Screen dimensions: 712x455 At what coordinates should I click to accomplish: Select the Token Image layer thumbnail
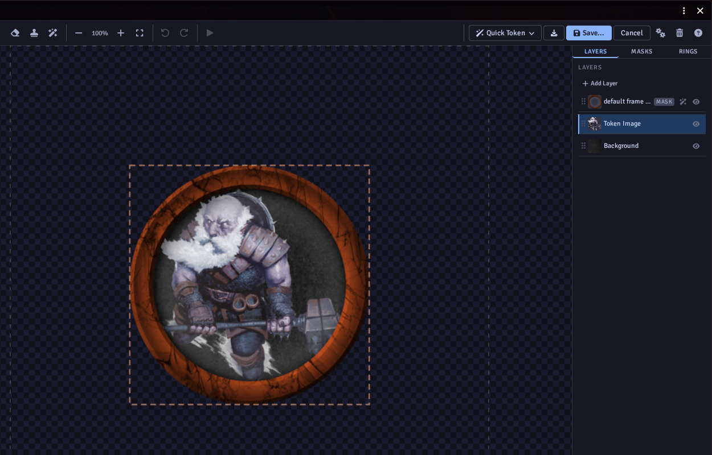(595, 124)
